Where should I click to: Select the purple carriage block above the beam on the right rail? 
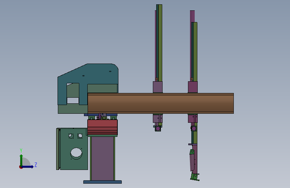193,87
